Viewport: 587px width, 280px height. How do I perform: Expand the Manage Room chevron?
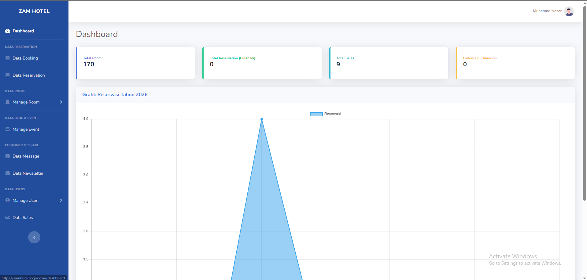point(61,102)
